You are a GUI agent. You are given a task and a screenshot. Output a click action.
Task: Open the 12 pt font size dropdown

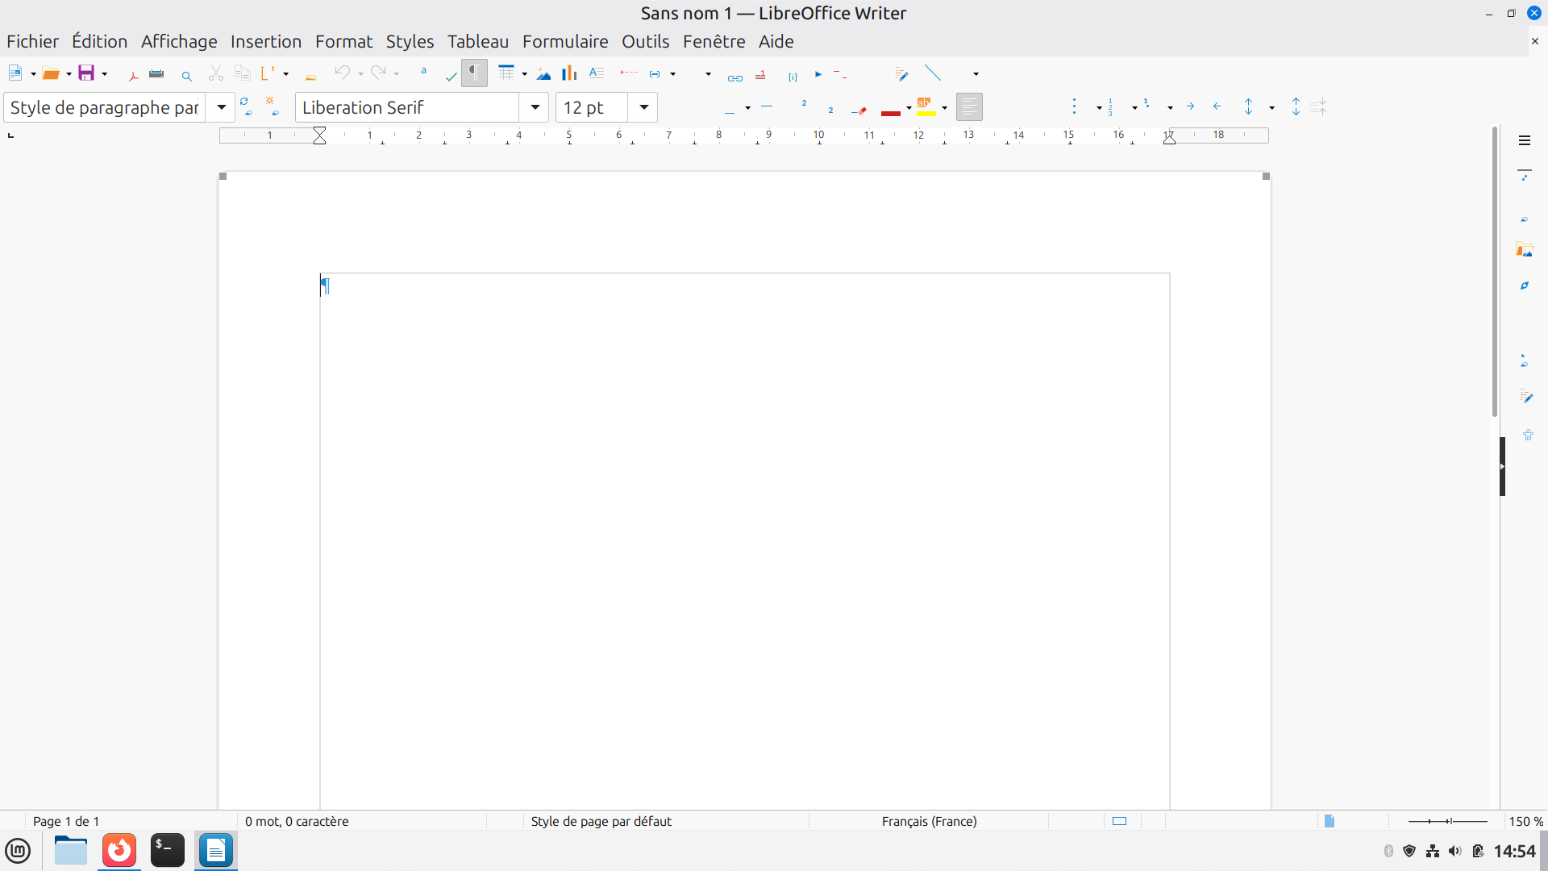point(643,107)
